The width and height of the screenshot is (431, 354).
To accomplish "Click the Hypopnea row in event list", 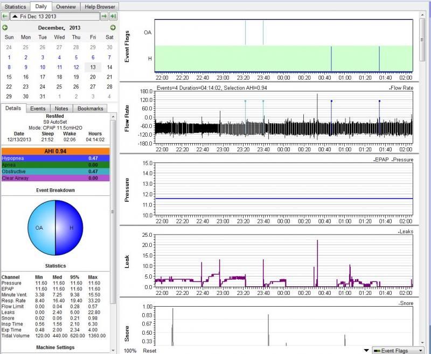I will (x=55, y=158).
